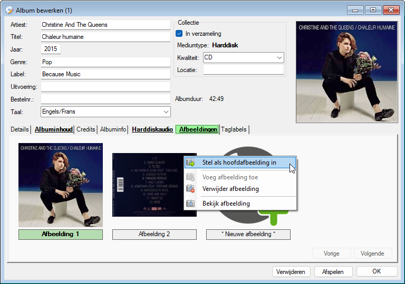Click the view-image camera icon
The height and width of the screenshot is (284, 405).
tap(190, 204)
